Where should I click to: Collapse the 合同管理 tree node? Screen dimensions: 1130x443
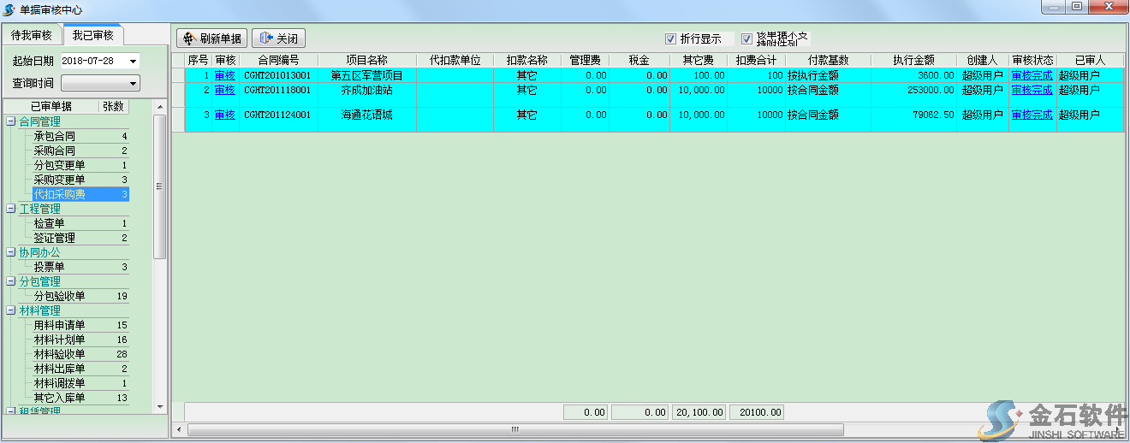[11, 122]
